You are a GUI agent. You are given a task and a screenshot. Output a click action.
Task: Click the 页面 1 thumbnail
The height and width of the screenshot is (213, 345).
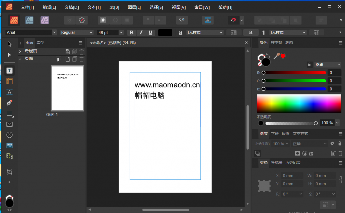(67, 88)
